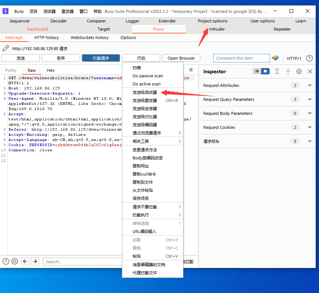The width and height of the screenshot is (319, 293).
Task: Open the highlight color picker icon
Action: click(276, 58)
